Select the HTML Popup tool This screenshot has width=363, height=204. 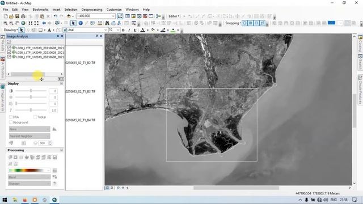[x=92, y=23]
